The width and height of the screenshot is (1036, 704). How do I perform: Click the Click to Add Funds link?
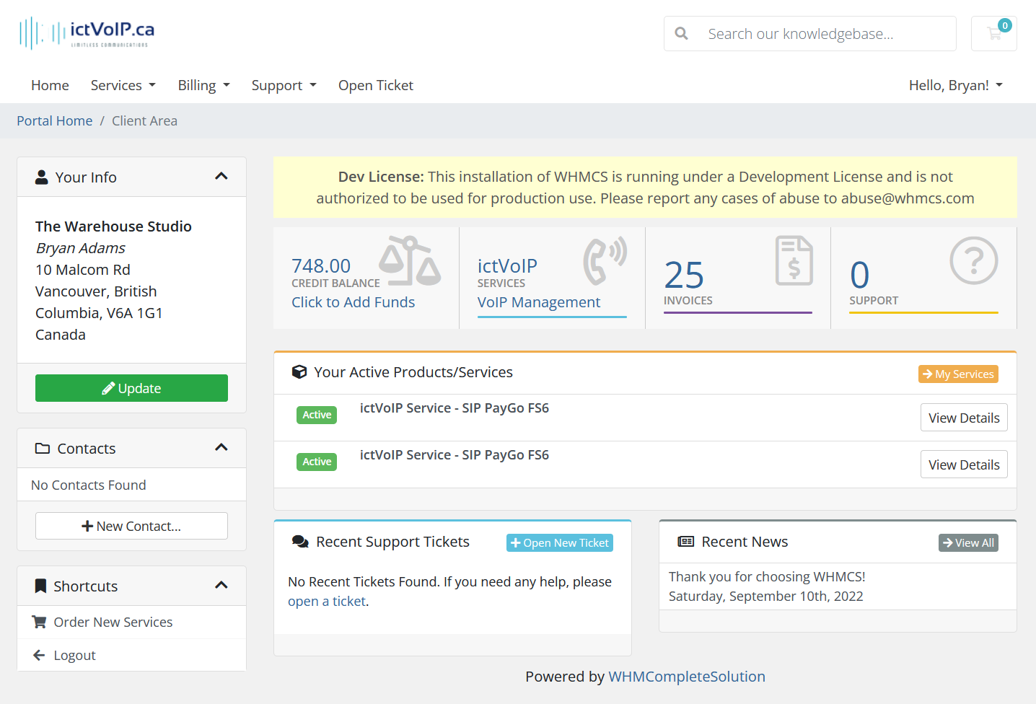click(353, 302)
